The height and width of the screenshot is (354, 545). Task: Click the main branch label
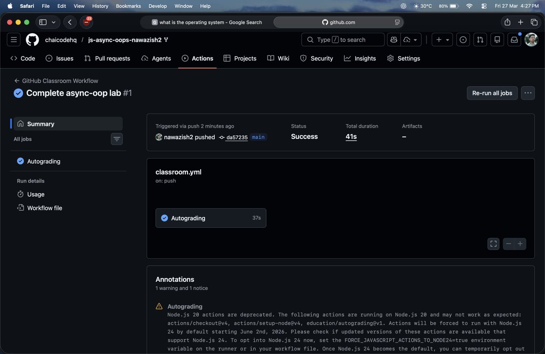coord(258,137)
